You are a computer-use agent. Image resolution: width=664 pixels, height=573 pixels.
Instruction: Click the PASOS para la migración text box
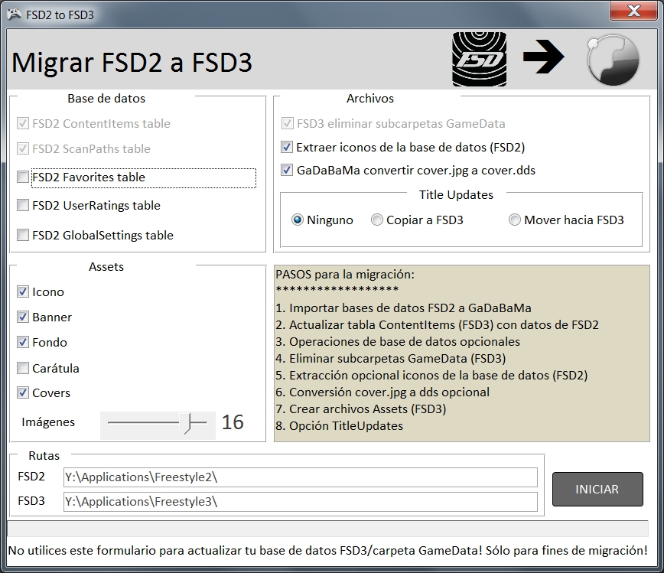461,353
